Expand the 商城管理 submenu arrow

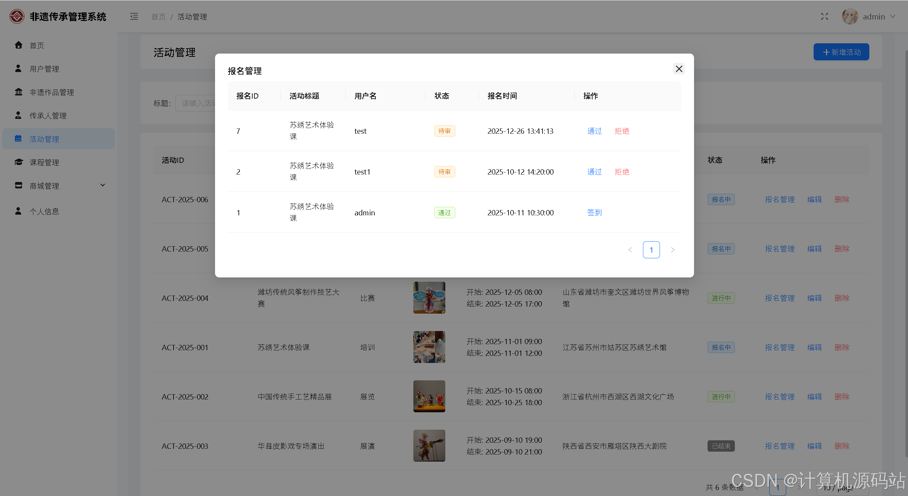click(x=103, y=185)
